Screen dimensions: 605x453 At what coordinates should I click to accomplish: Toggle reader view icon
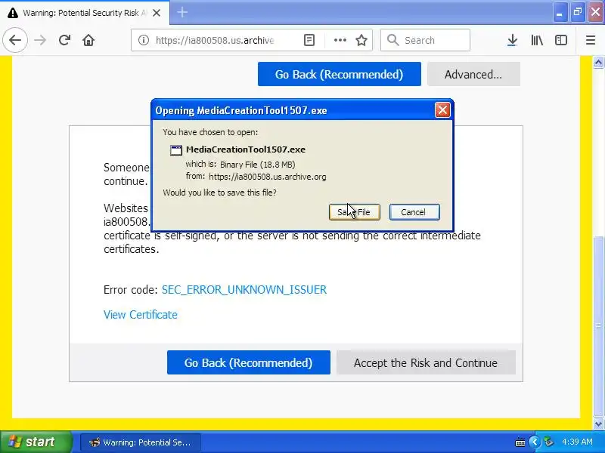click(309, 40)
